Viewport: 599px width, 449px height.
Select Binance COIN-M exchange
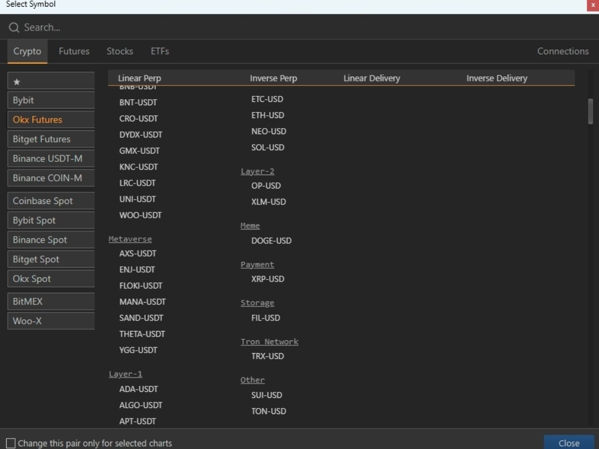point(51,178)
